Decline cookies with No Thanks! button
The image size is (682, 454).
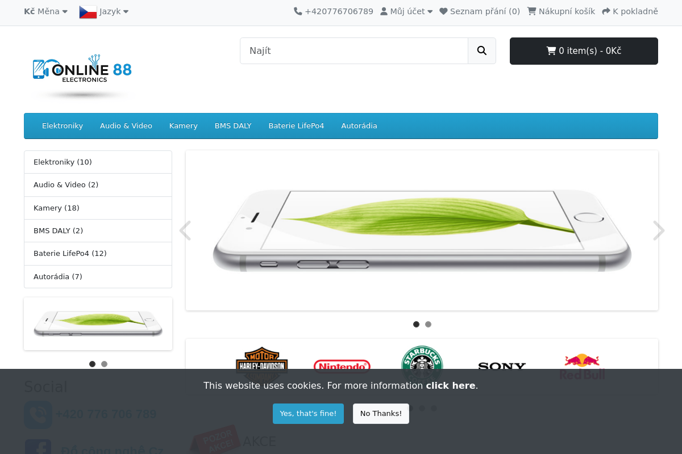point(381,414)
